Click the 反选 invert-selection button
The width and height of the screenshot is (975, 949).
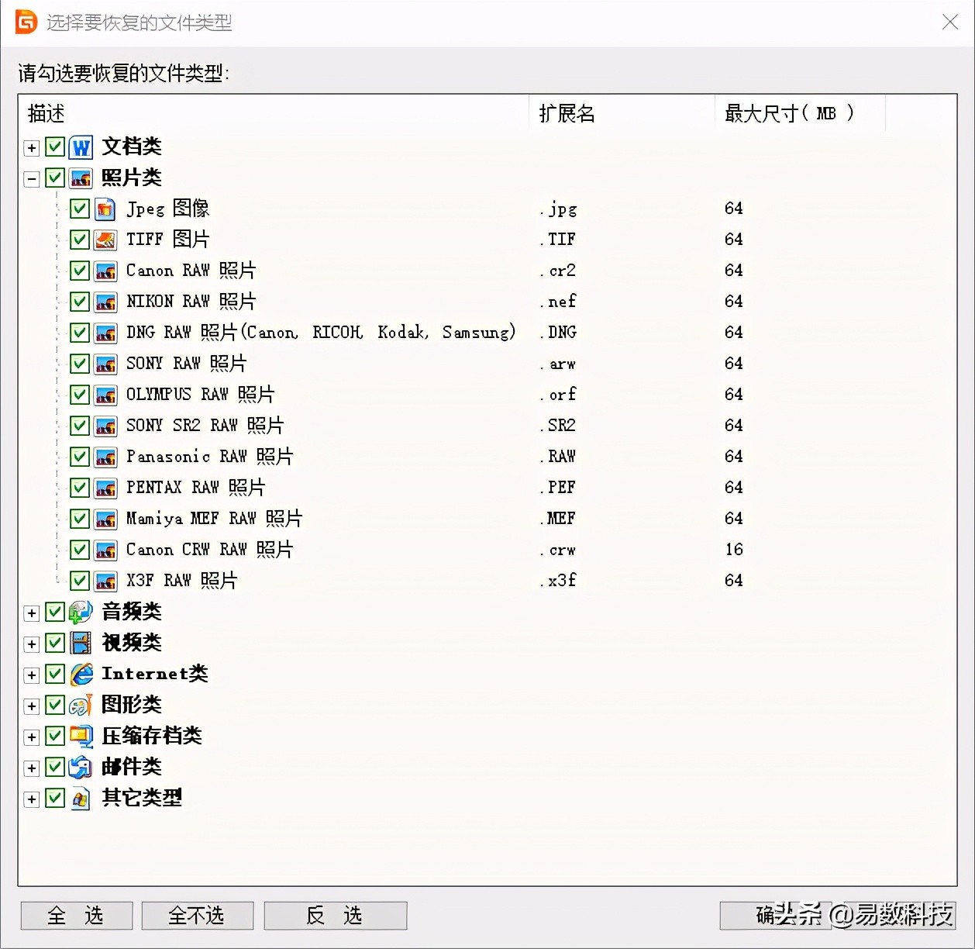click(335, 916)
